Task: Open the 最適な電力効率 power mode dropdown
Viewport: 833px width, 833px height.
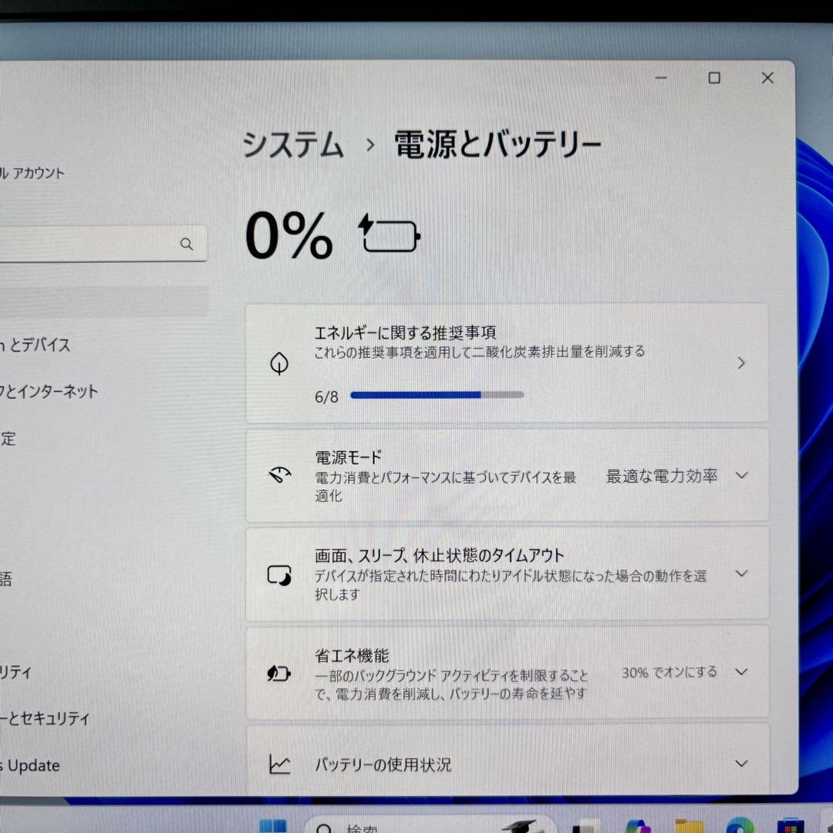Action: coord(677,475)
